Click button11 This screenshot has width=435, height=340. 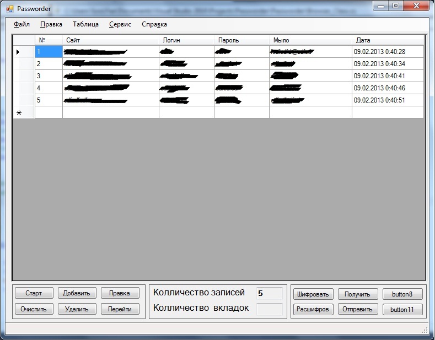402,309
